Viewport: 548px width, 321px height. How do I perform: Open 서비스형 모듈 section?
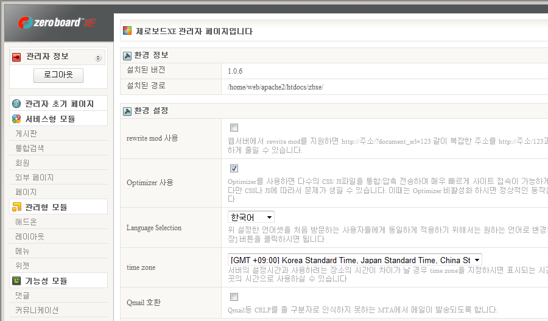point(51,119)
